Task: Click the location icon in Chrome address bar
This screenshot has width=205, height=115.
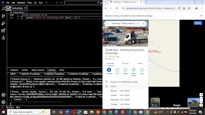Action: coord(179,8)
